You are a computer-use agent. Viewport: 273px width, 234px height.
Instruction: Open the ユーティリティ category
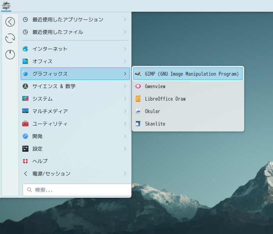pyautogui.click(x=75, y=124)
